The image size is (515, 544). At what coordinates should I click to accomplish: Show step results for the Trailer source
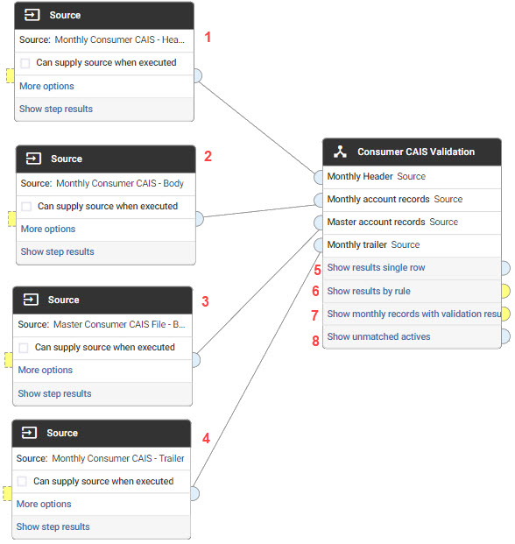pyautogui.click(x=53, y=526)
